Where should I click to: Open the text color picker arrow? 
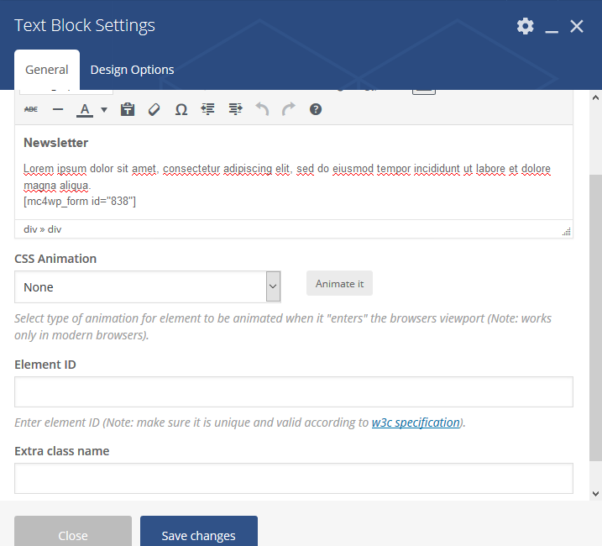click(x=104, y=109)
